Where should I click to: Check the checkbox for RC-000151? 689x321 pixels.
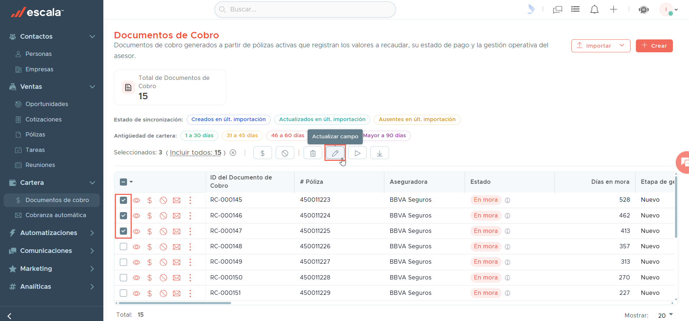[123, 293]
